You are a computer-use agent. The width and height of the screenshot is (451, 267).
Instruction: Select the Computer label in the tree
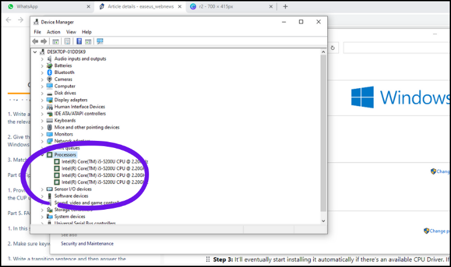click(x=64, y=86)
